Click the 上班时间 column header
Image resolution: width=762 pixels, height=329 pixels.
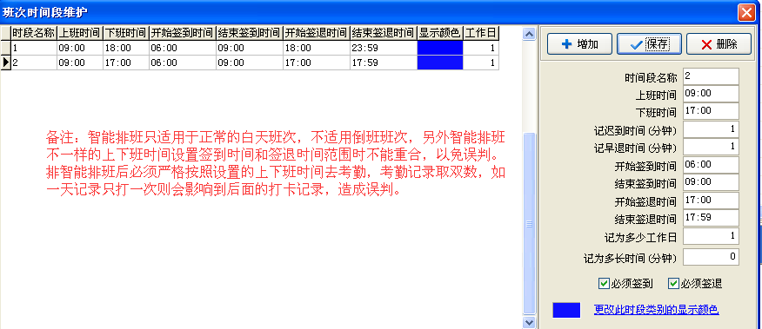point(80,33)
